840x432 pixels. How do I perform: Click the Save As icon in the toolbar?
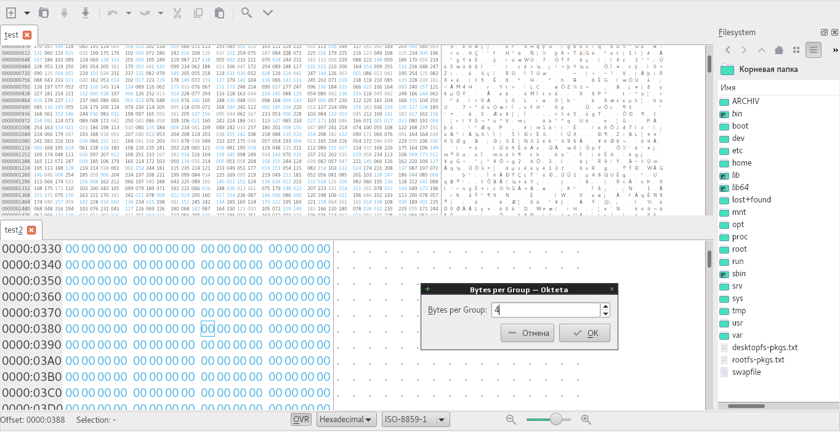tap(85, 12)
